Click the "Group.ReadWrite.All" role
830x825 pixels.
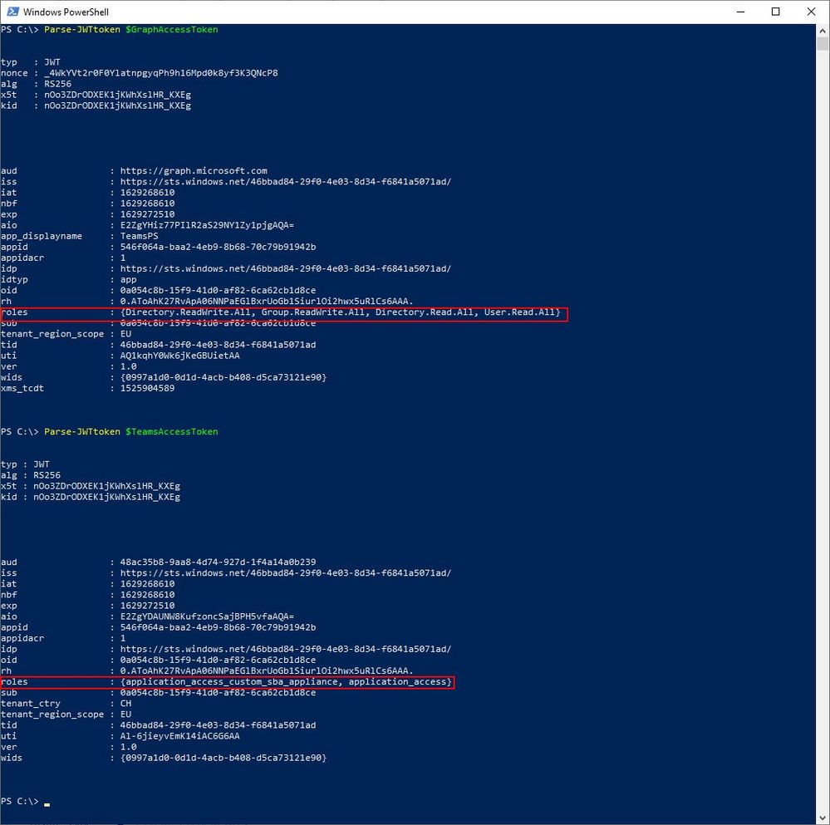[313, 312]
